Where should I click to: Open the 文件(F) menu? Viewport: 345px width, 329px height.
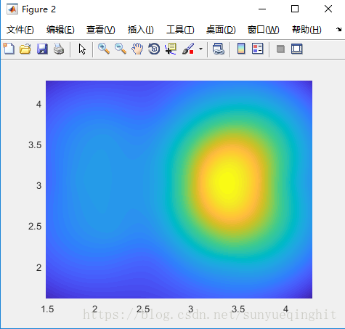pyautogui.click(x=20, y=30)
